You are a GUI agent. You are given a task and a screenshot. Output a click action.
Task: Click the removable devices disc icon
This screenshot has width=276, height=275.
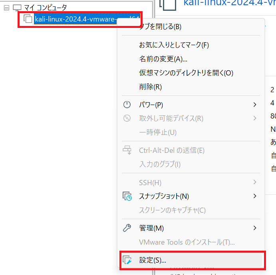(127, 118)
